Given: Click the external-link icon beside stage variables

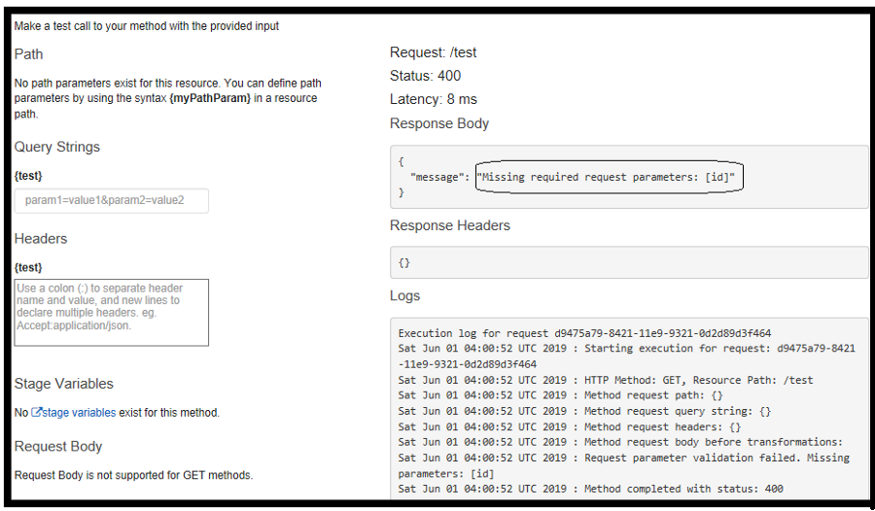Looking at the screenshot, I should pyautogui.click(x=37, y=413).
